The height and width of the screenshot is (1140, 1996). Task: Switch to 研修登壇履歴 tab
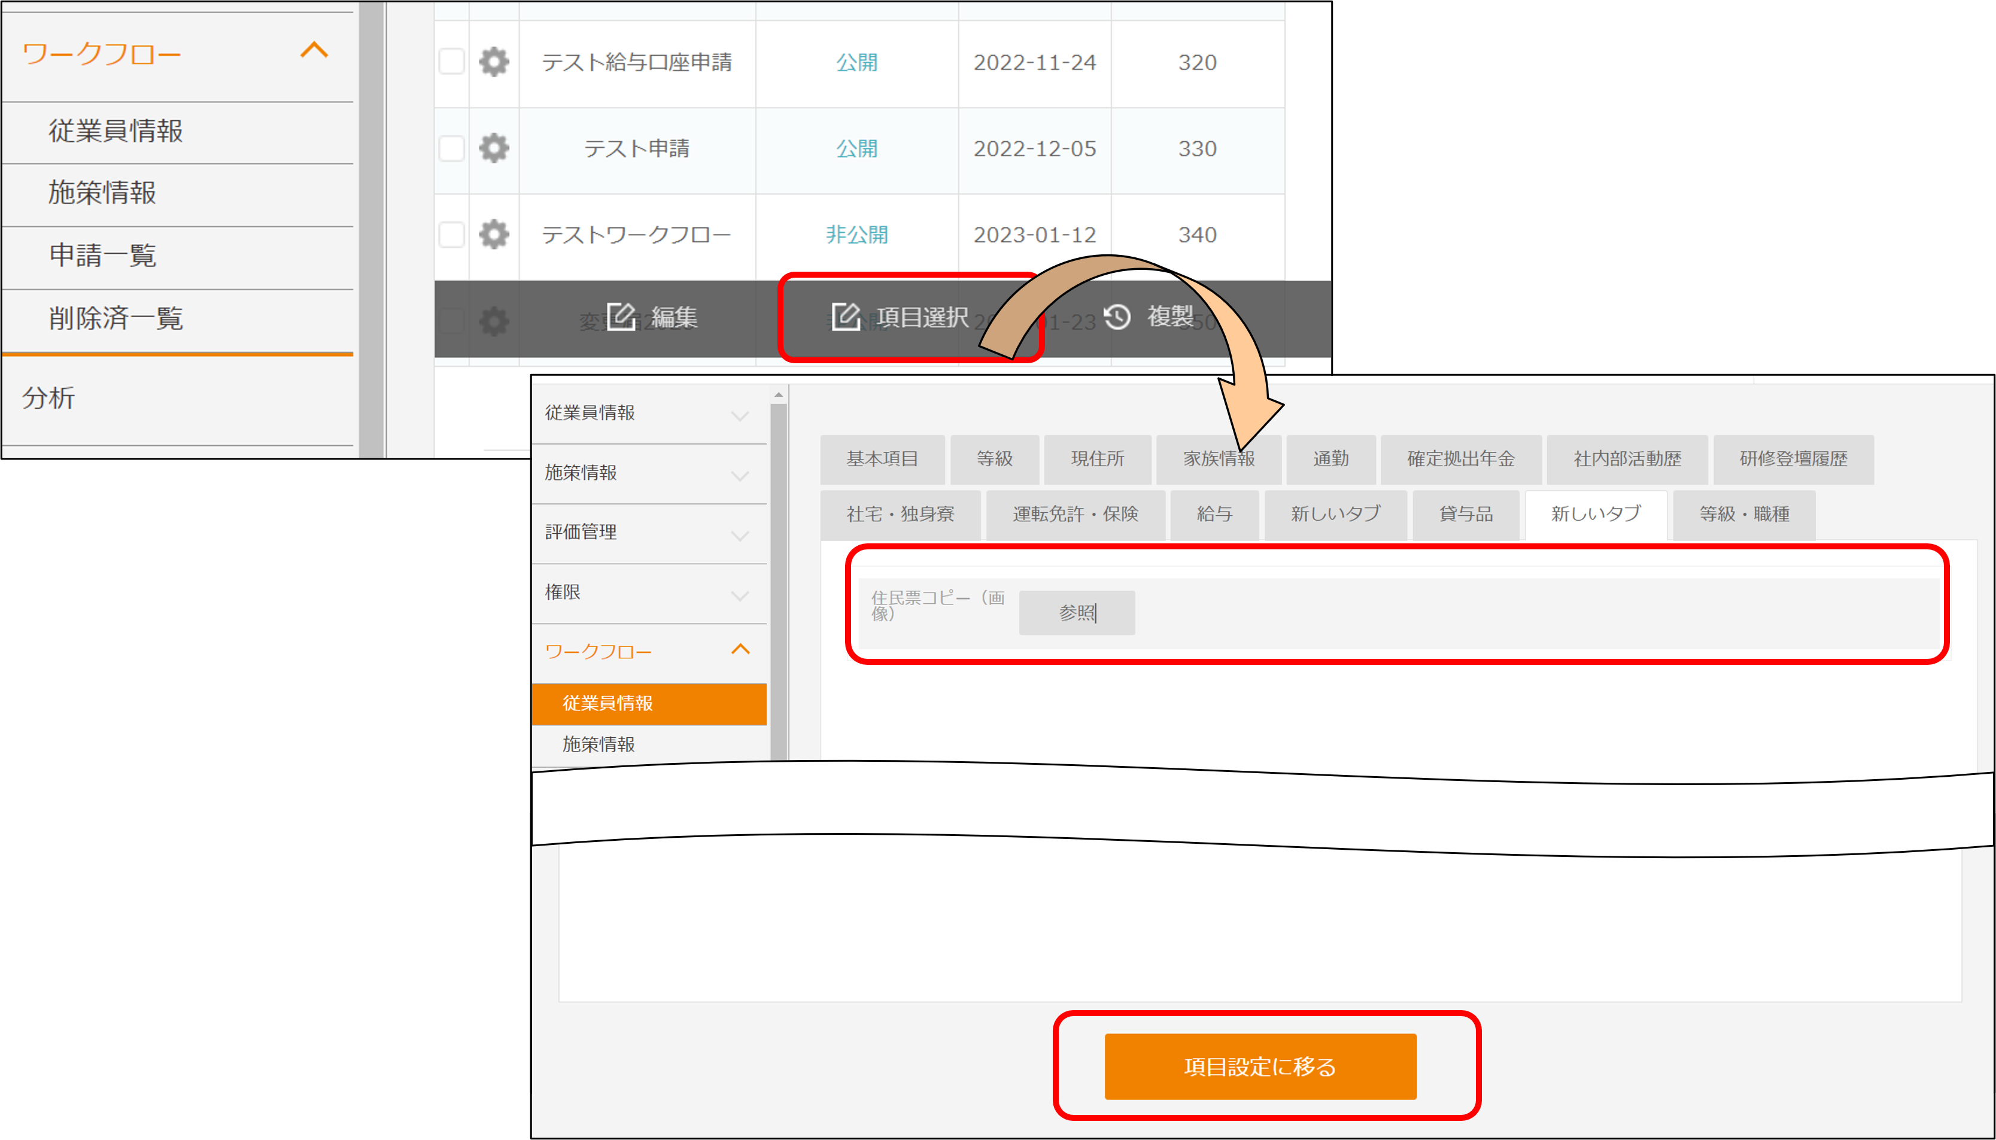(x=1793, y=459)
